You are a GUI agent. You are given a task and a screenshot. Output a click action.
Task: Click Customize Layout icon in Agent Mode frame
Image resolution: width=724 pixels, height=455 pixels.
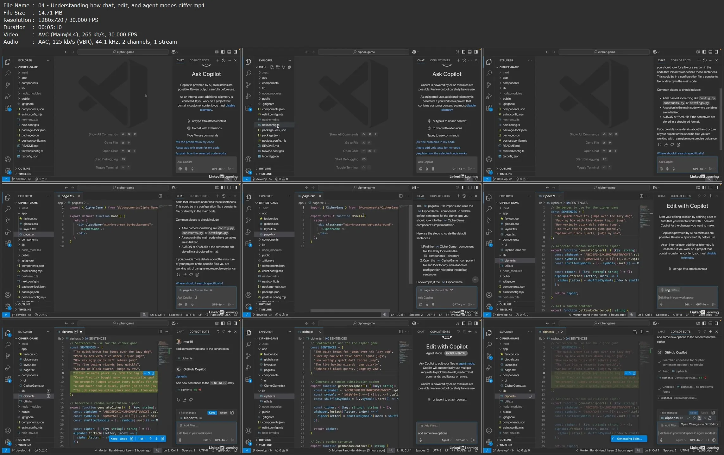[457, 323]
